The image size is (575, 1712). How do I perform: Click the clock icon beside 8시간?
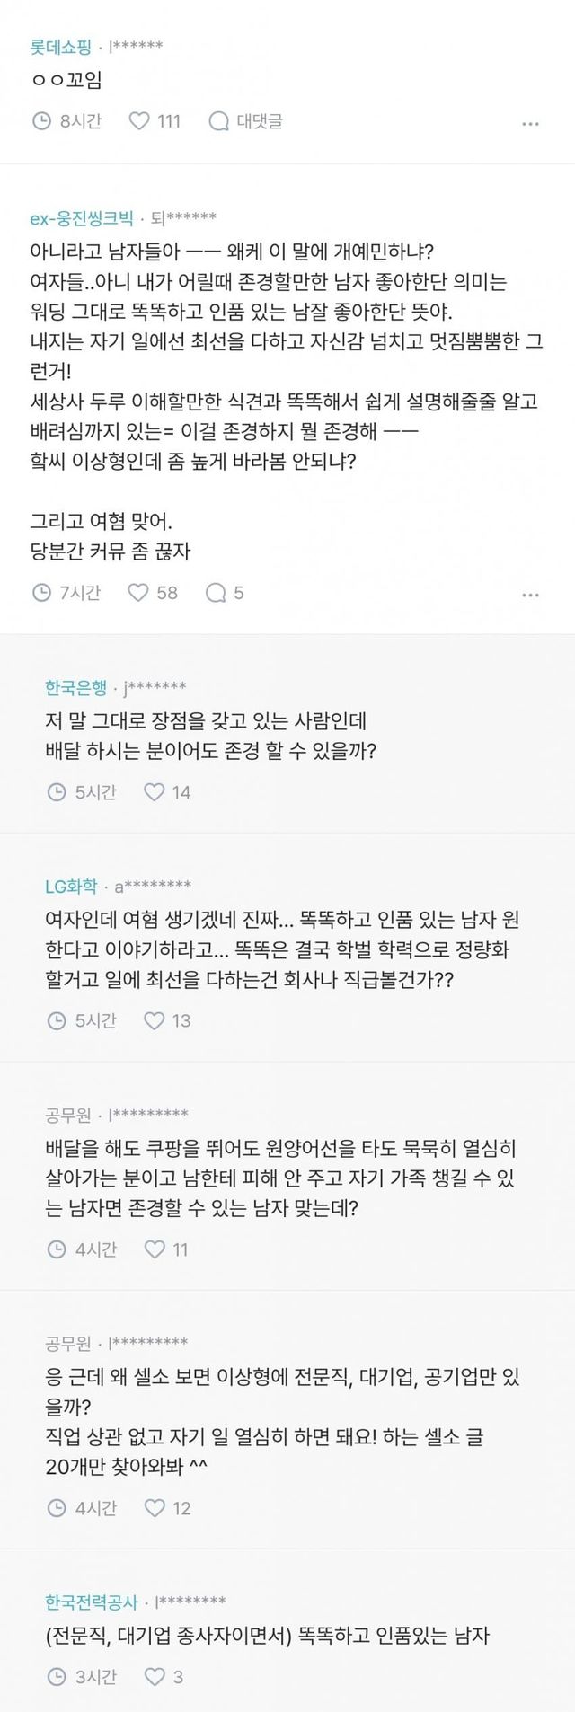[x=41, y=120]
